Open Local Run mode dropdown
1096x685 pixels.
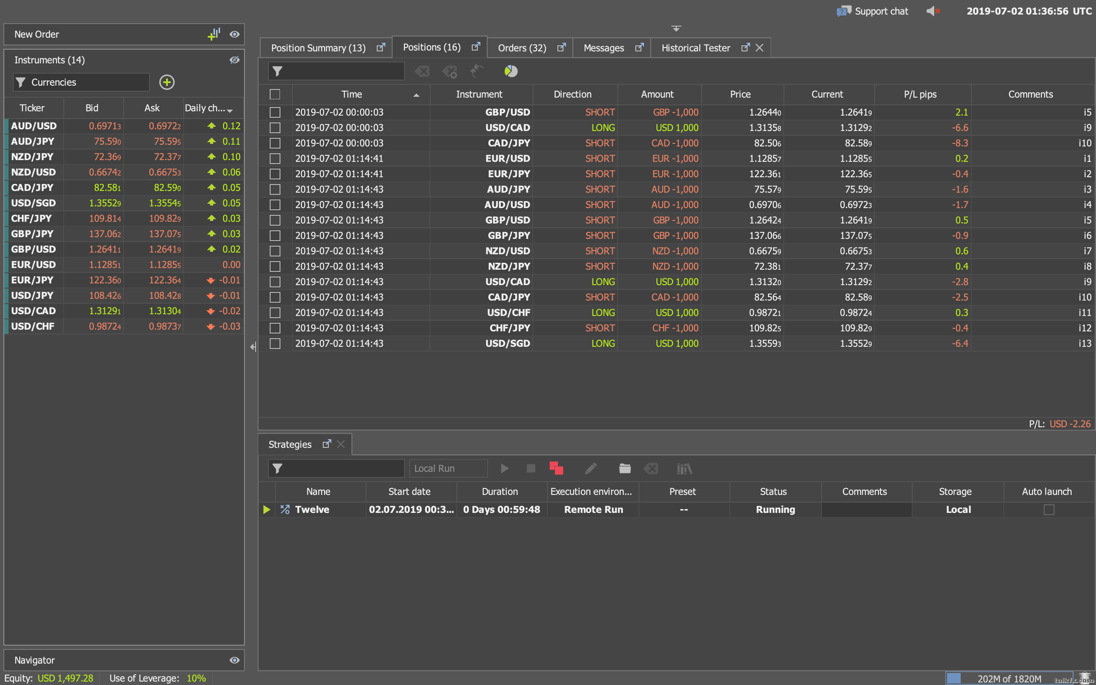click(x=448, y=468)
